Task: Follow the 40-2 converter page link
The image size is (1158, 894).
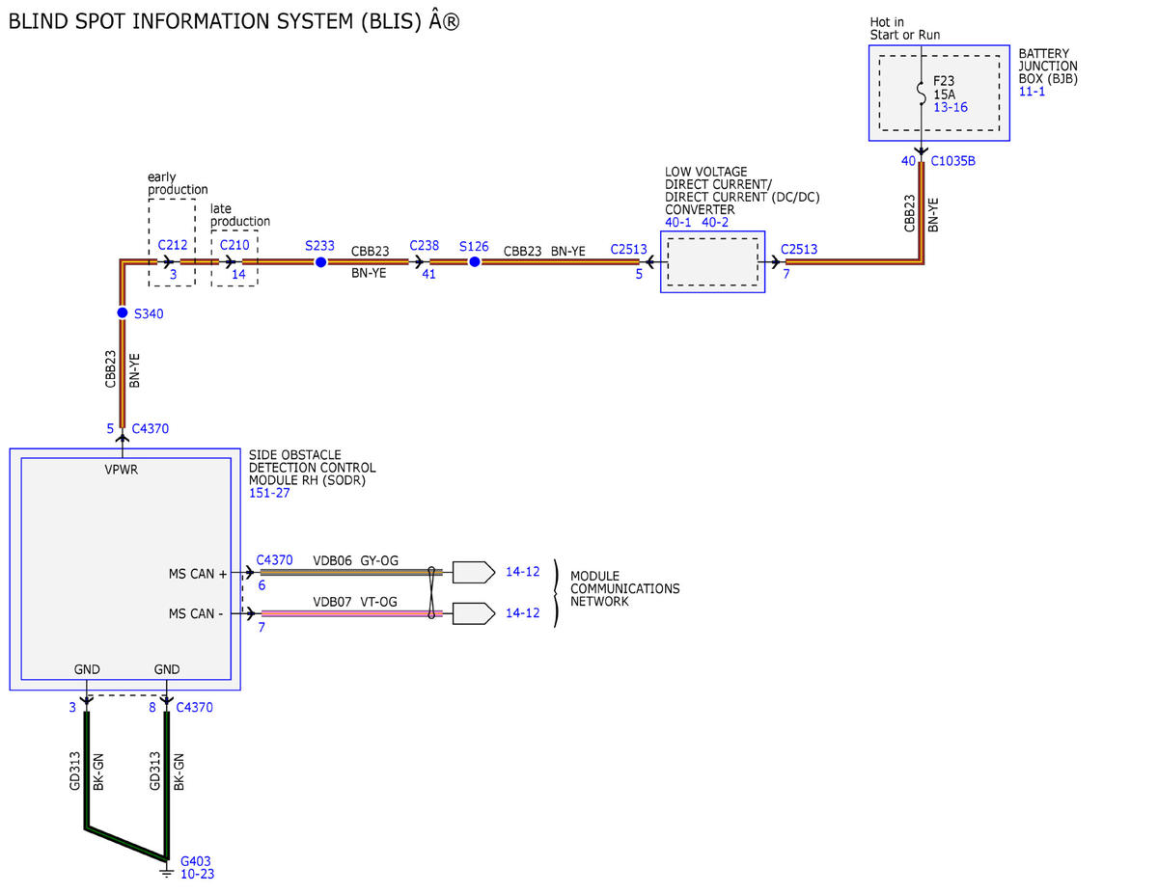Action: 715,223
